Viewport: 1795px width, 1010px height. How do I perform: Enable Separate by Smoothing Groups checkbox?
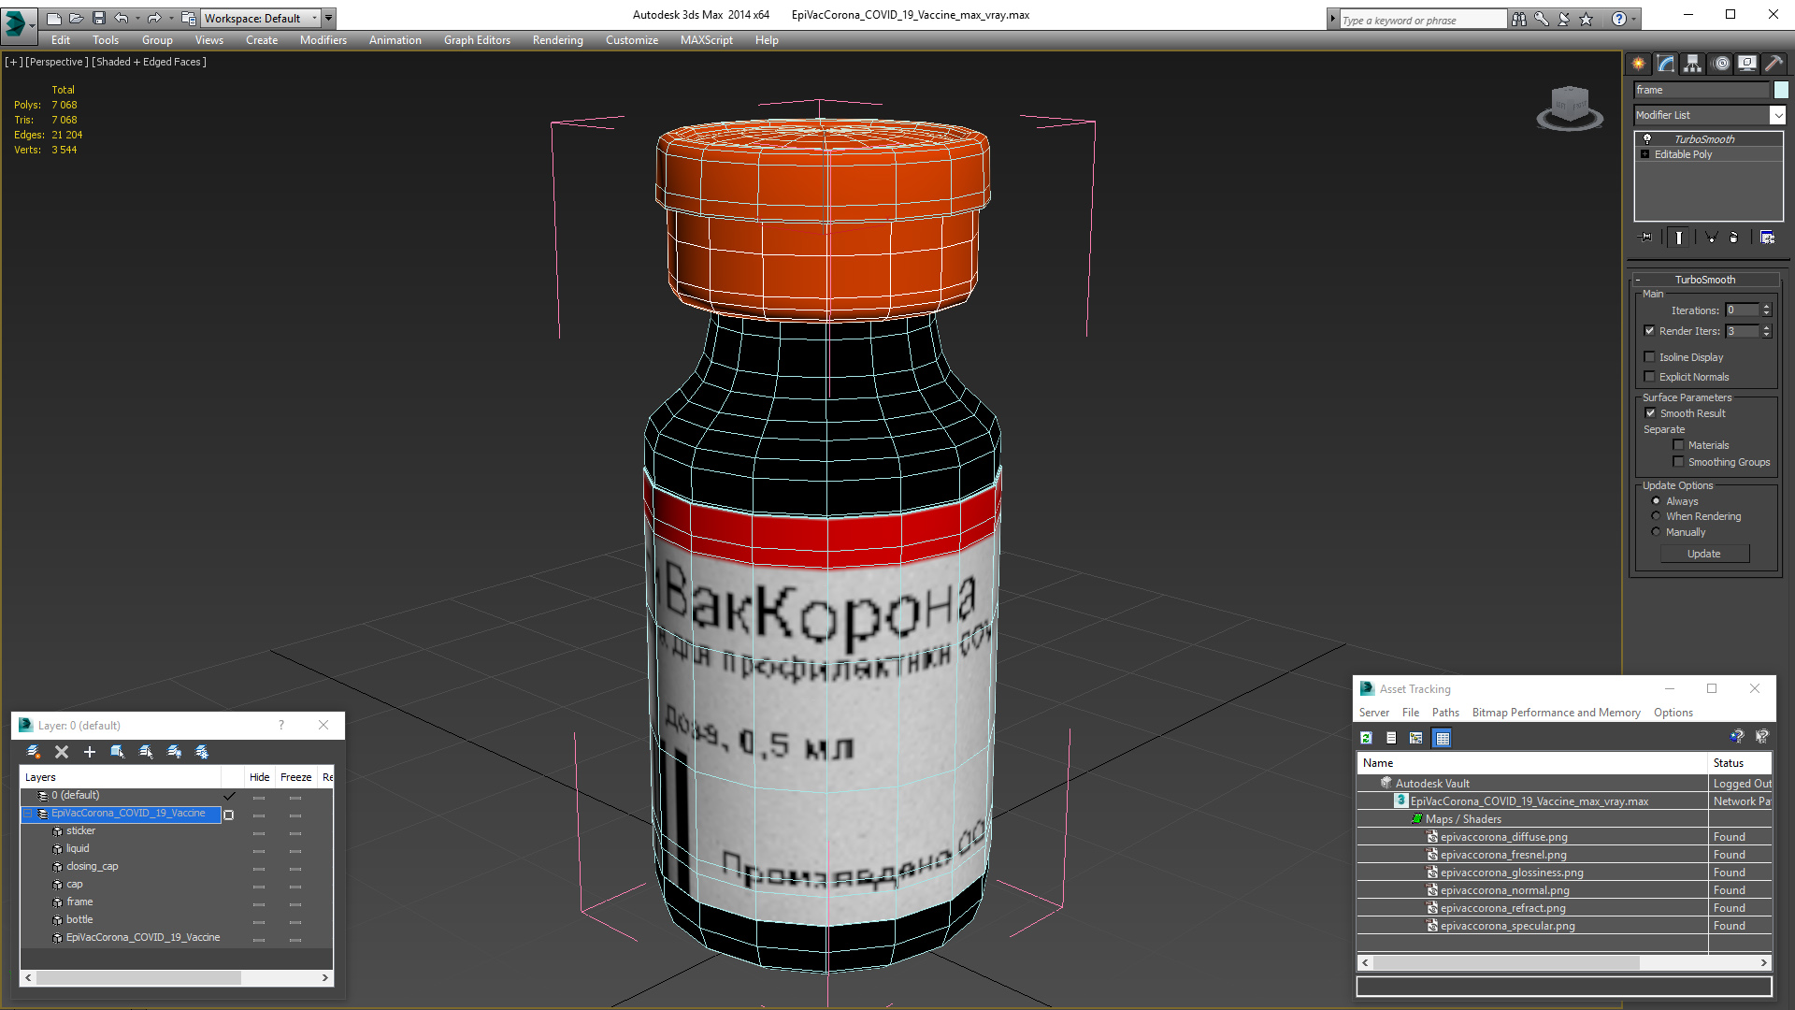click(x=1679, y=461)
